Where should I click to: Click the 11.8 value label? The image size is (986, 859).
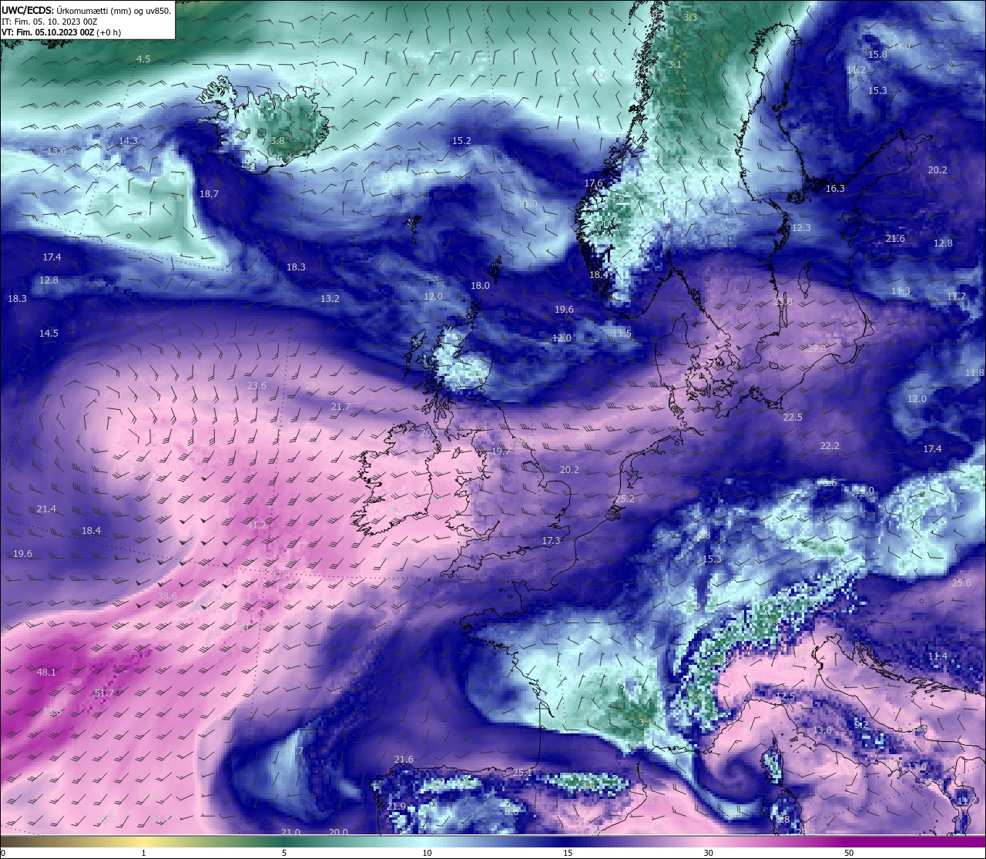point(974,373)
